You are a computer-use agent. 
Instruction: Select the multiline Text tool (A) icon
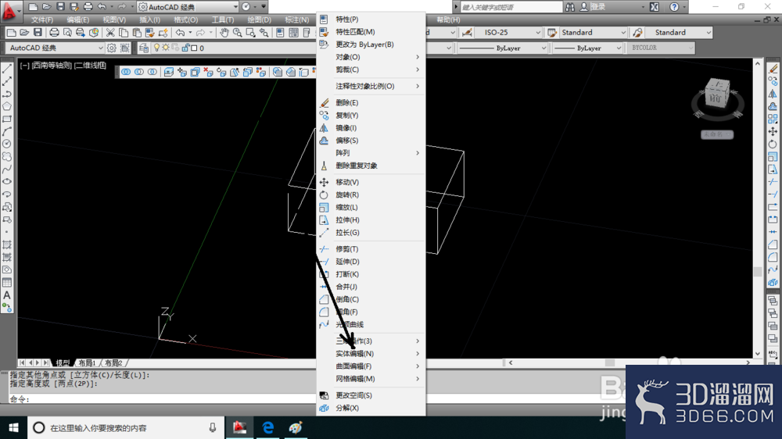pyautogui.click(x=7, y=295)
